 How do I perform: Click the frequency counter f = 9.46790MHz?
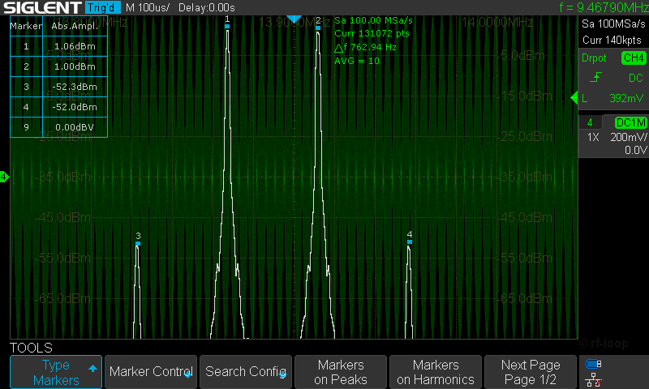[604, 7]
